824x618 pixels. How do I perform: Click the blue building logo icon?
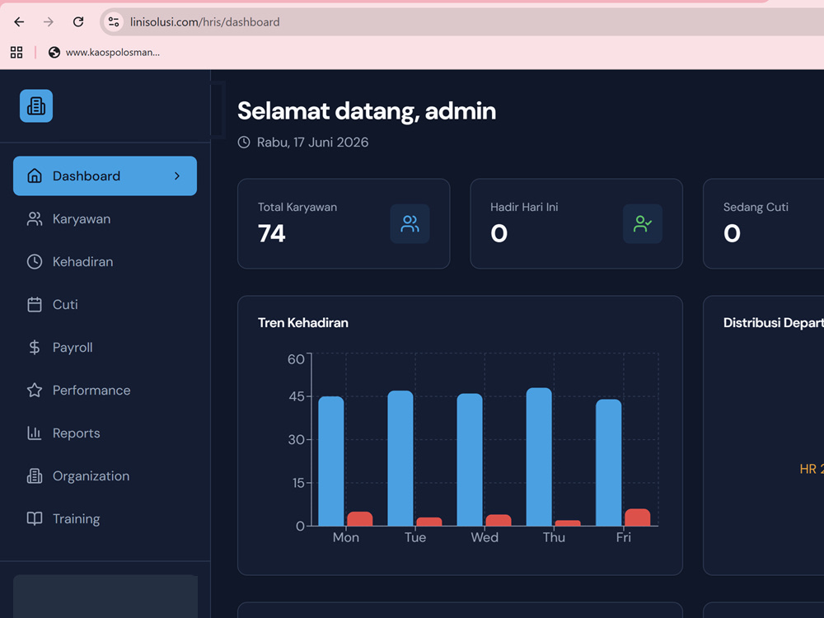pos(36,105)
